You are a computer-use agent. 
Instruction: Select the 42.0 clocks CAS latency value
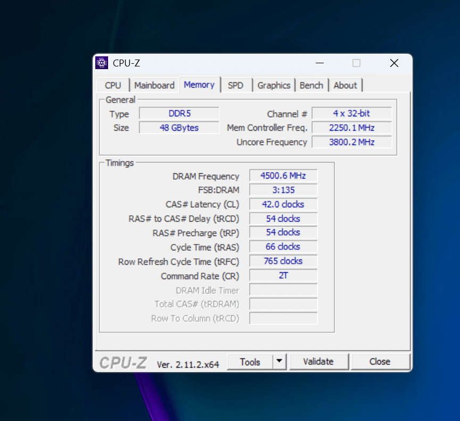tap(283, 204)
